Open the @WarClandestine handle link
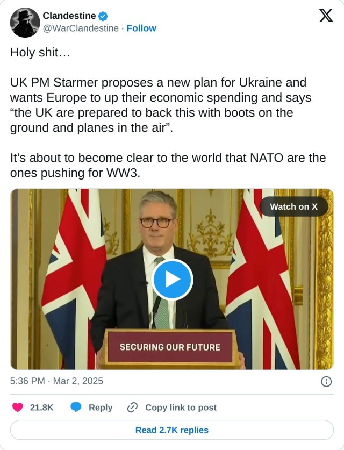This screenshot has width=344, height=450. pos(80,28)
